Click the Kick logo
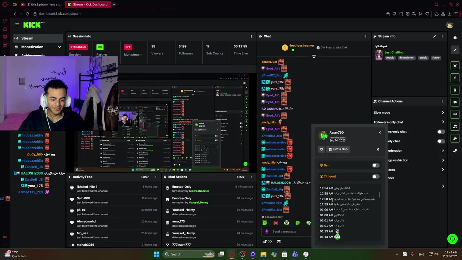Viewport: 462px width, 260px height. click(x=34, y=25)
